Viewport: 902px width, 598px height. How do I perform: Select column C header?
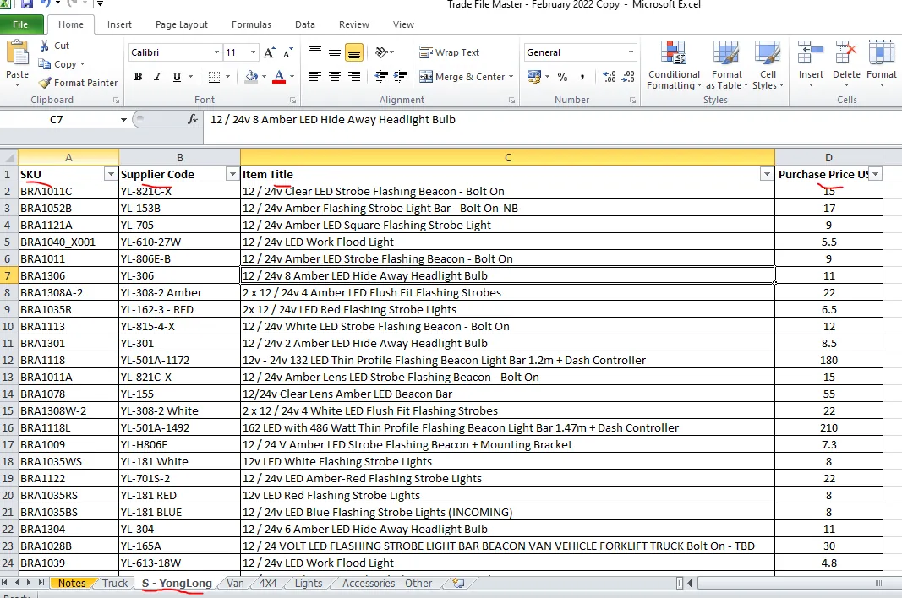click(x=507, y=158)
